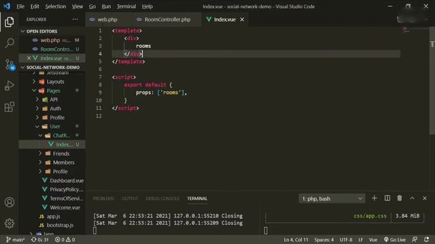This screenshot has height=244, width=435.
Task: Collapse the ChatR... folder
Action: [52, 136]
